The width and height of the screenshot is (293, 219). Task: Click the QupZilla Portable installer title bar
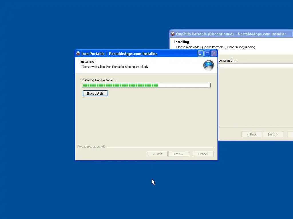pyautogui.click(x=231, y=34)
